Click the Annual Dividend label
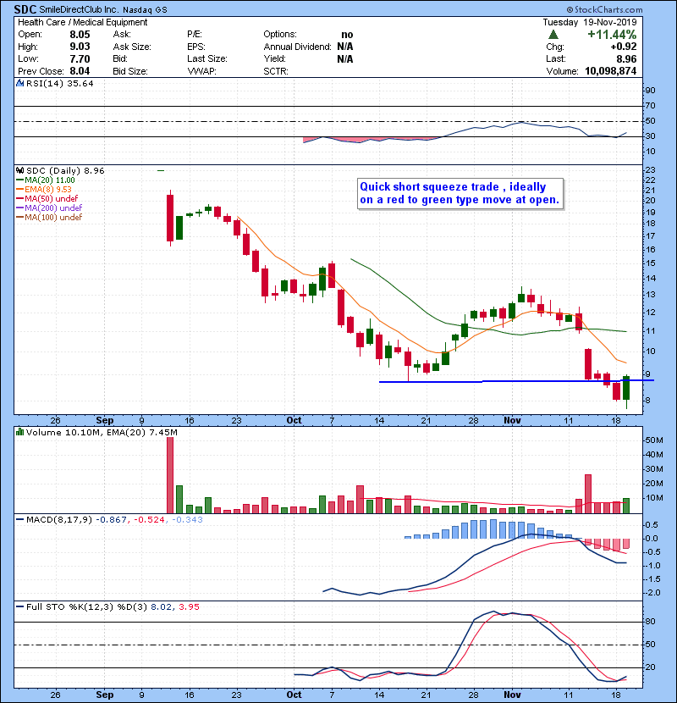 click(297, 47)
